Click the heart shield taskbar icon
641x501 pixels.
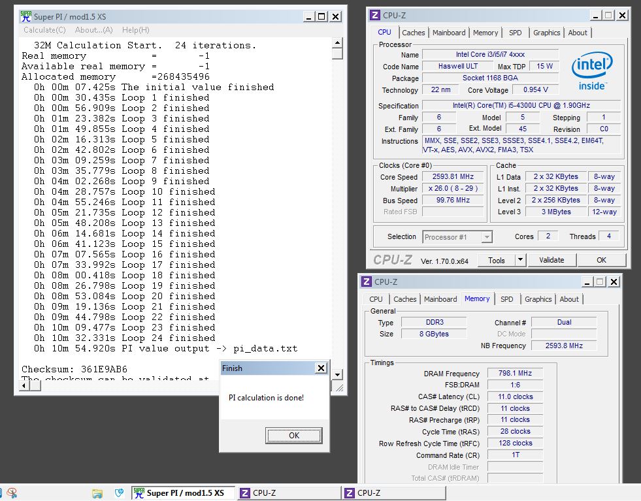[x=119, y=493]
